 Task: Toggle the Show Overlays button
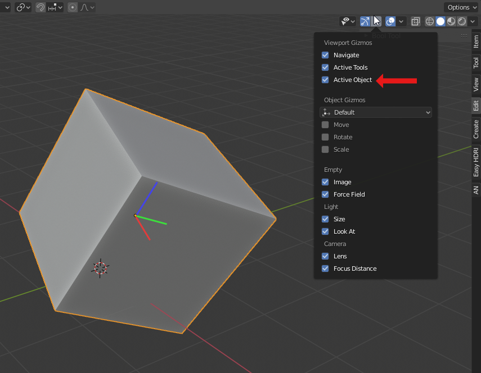coord(390,21)
